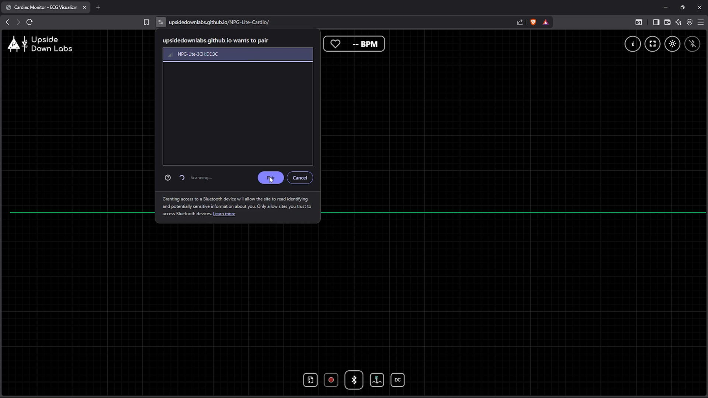Click the bottom Bluetooth connect button

pos(354,380)
